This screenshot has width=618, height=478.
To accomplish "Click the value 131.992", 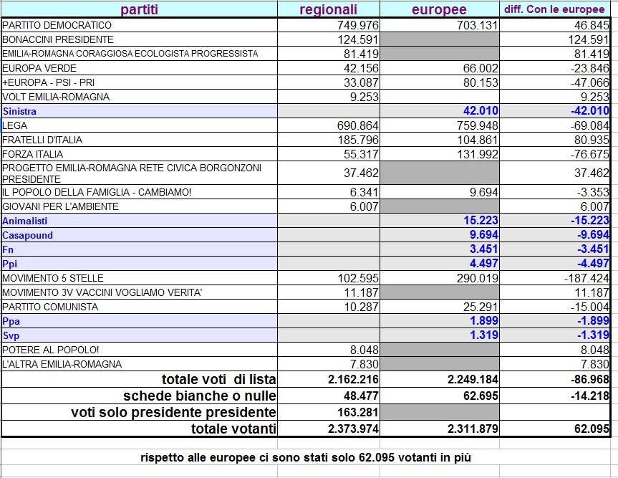I will 478,154.
